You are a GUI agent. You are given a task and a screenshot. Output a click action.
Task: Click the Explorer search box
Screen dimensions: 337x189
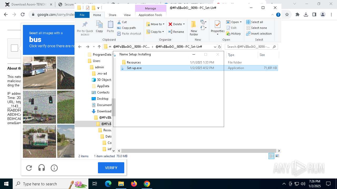251,47
